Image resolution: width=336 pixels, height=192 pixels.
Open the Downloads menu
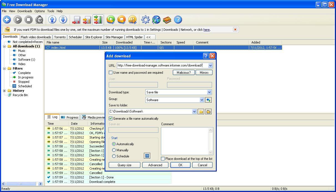(25, 11)
